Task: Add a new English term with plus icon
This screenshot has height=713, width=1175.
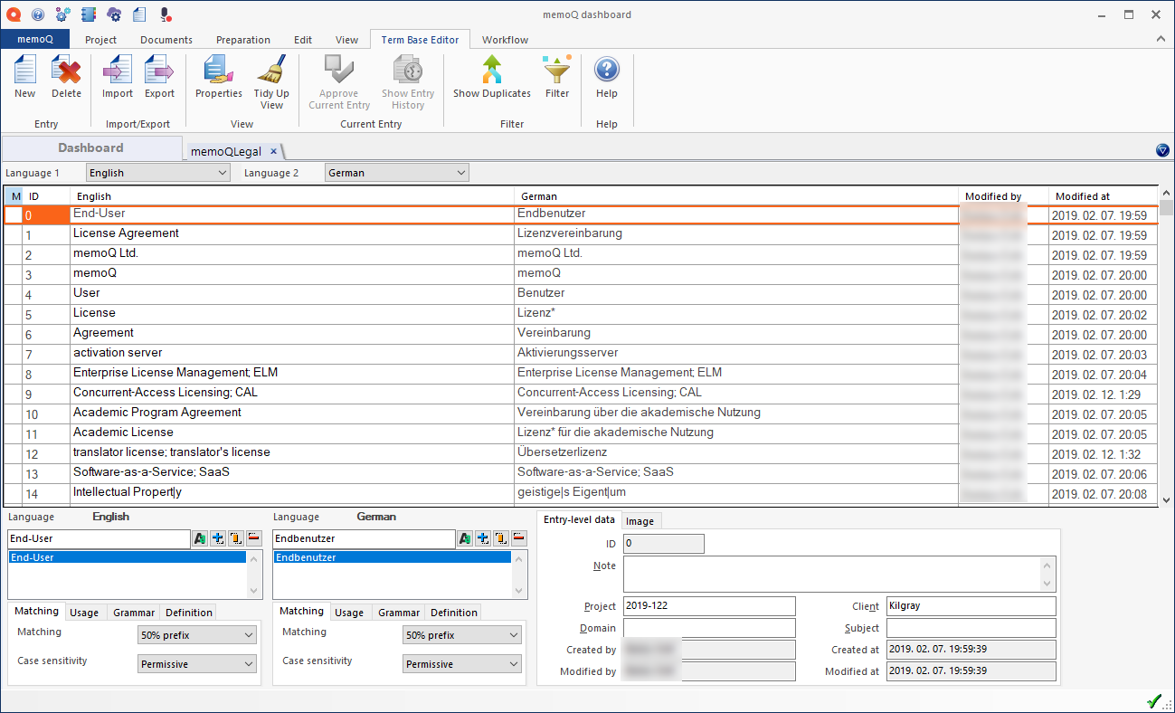Action: click(x=218, y=538)
